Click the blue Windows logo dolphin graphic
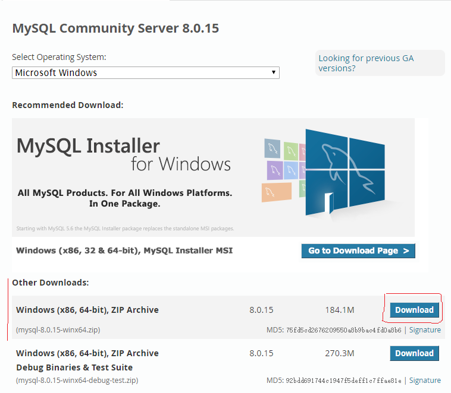The width and height of the screenshot is (451, 393). click(345, 172)
